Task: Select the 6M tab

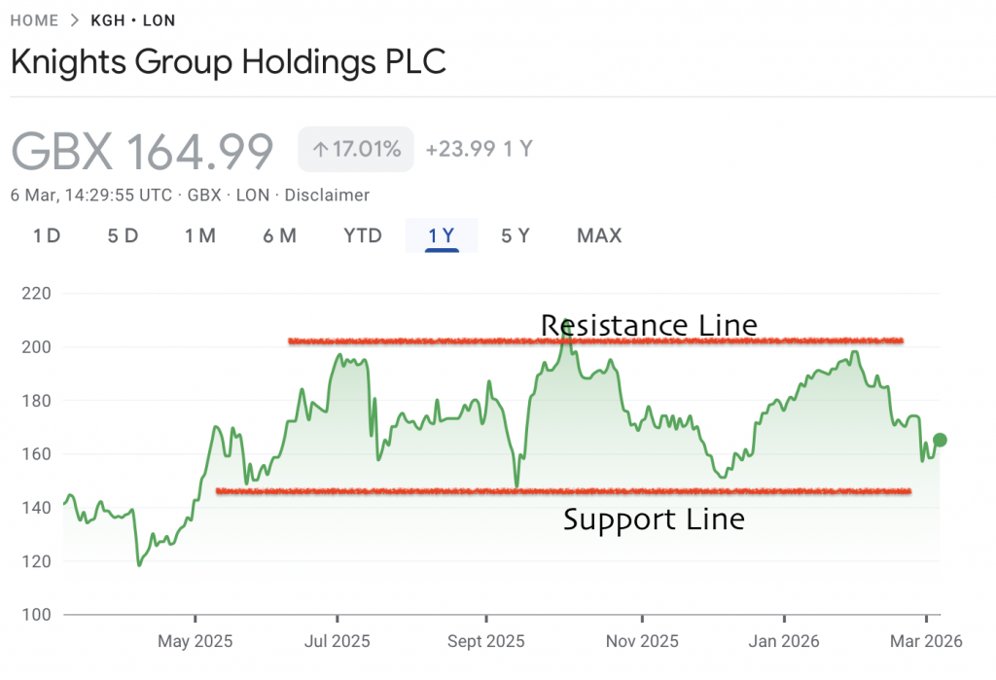Action: coord(279,235)
